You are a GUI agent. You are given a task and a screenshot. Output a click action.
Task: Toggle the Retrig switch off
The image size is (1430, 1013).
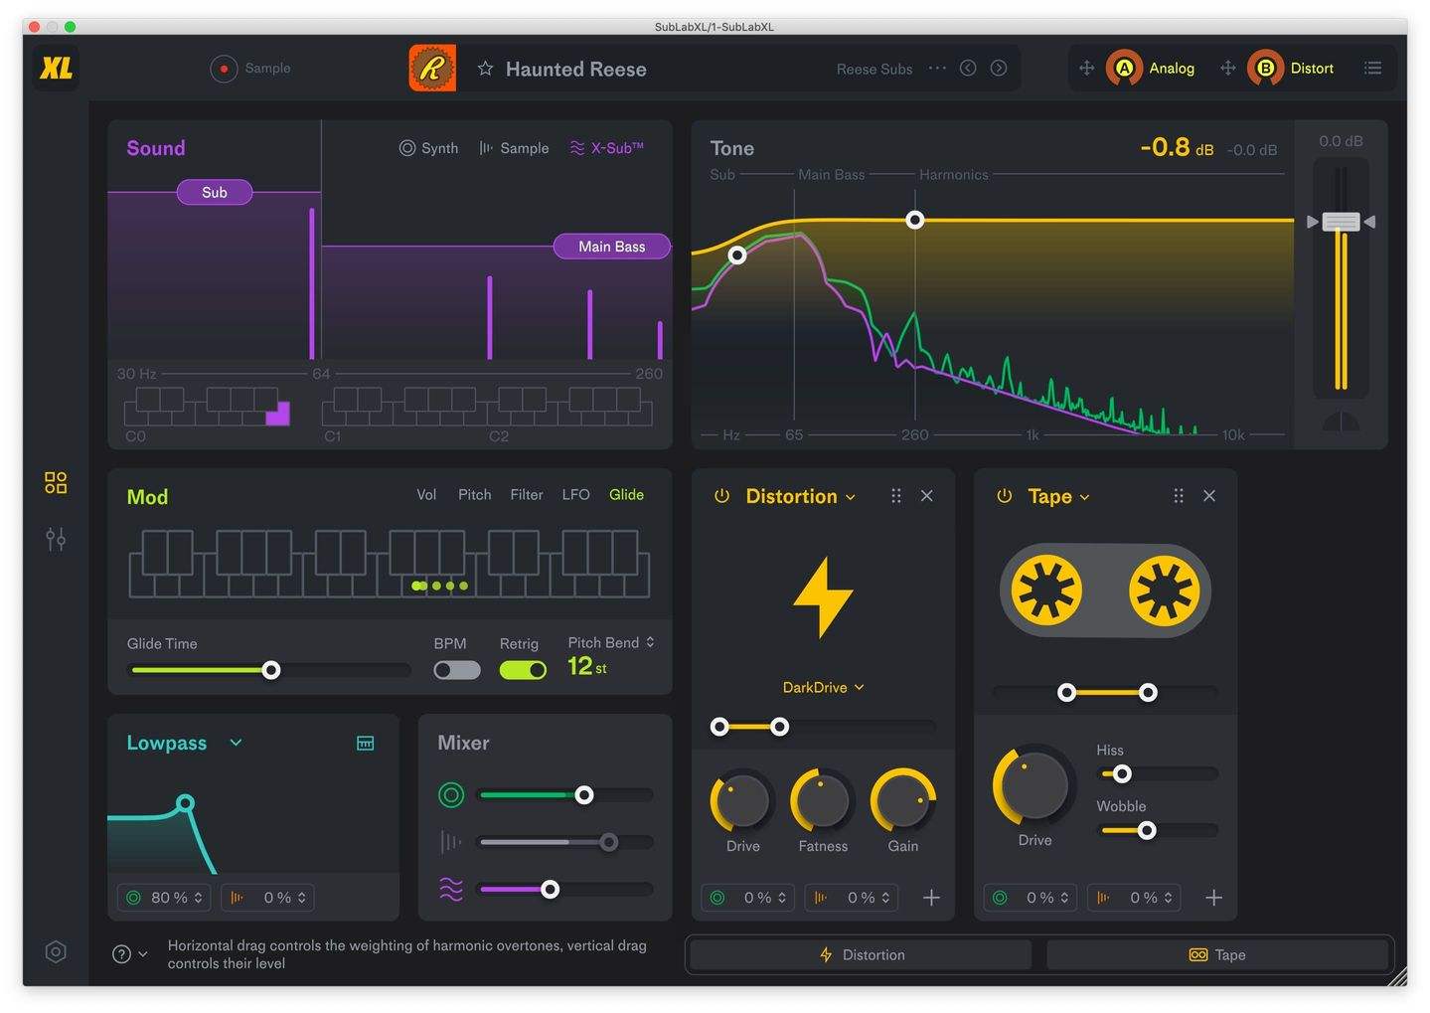[x=523, y=670]
